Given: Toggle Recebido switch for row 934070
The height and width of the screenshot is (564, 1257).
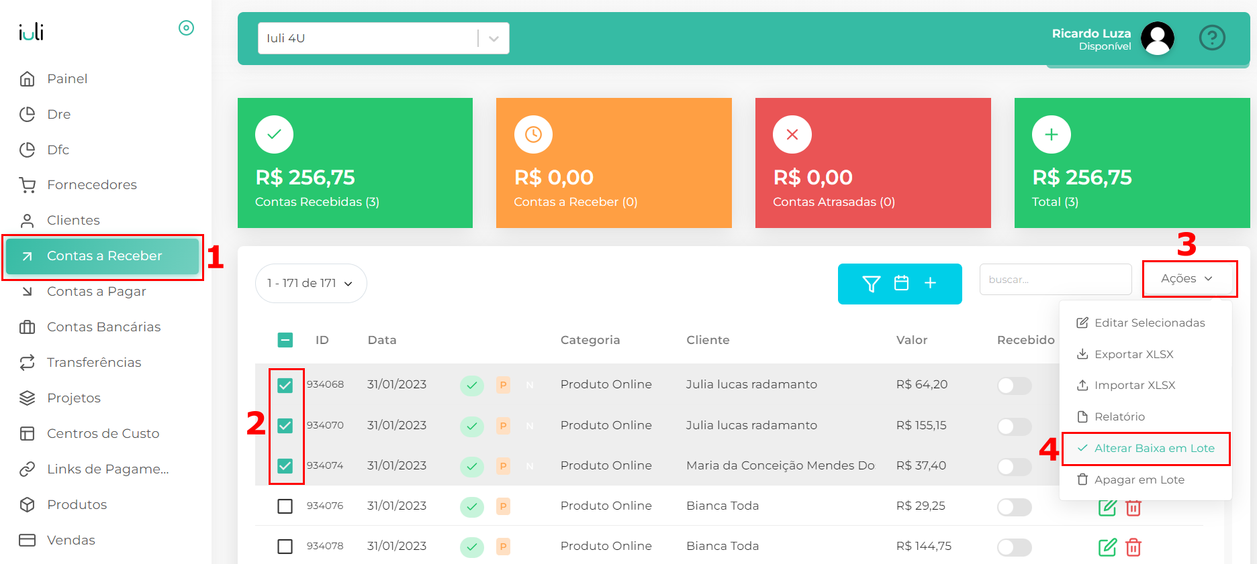Looking at the screenshot, I should click(x=1014, y=427).
